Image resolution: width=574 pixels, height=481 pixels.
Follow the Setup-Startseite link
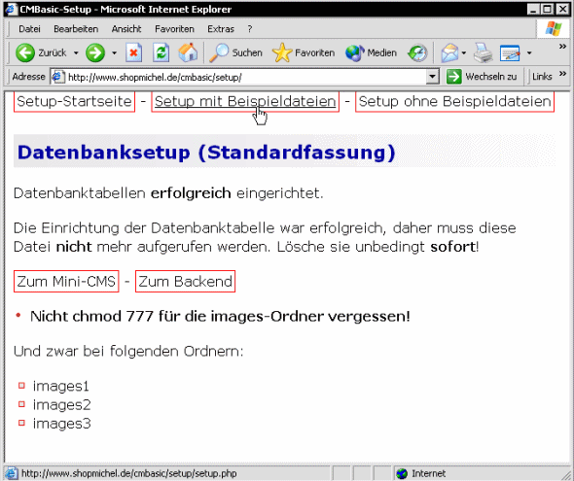[74, 101]
